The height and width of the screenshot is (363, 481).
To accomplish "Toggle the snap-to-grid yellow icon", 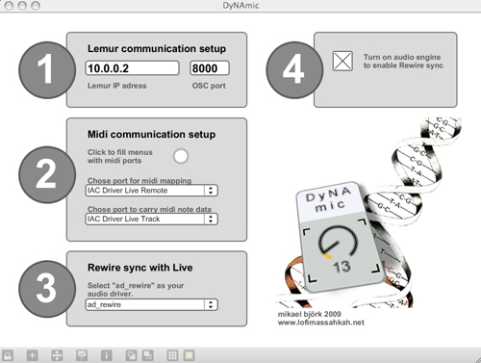I will coord(189,355).
